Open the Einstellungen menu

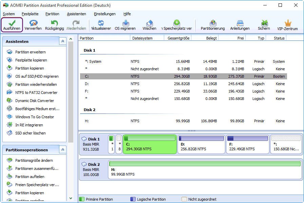point(105,14)
